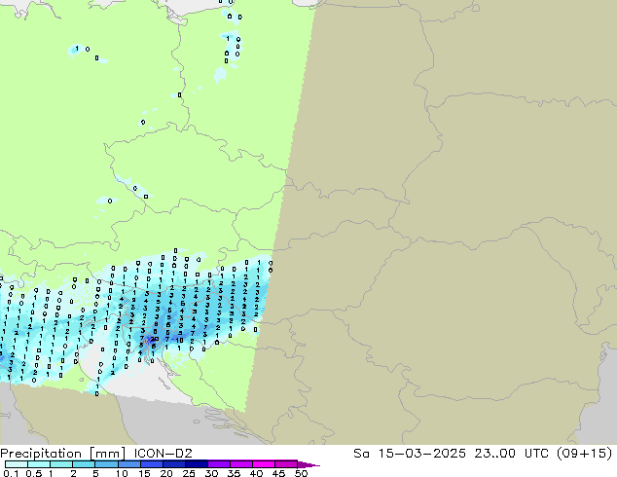Click the "25" legend scale label
The width and height of the screenshot is (617, 477).
point(189,473)
